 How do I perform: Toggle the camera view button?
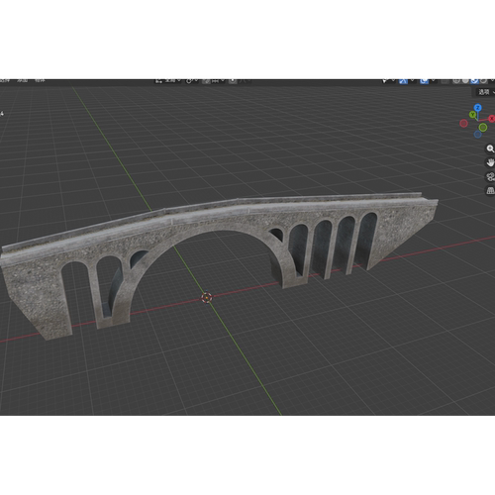(490, 176)
